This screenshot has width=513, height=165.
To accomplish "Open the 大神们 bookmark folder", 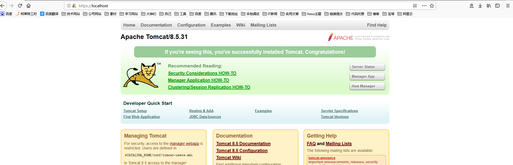I will tap(149, 14).
